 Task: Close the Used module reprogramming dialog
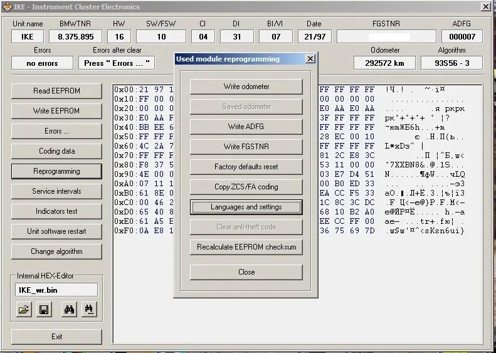pyautogui.click(x=310, y=59)
